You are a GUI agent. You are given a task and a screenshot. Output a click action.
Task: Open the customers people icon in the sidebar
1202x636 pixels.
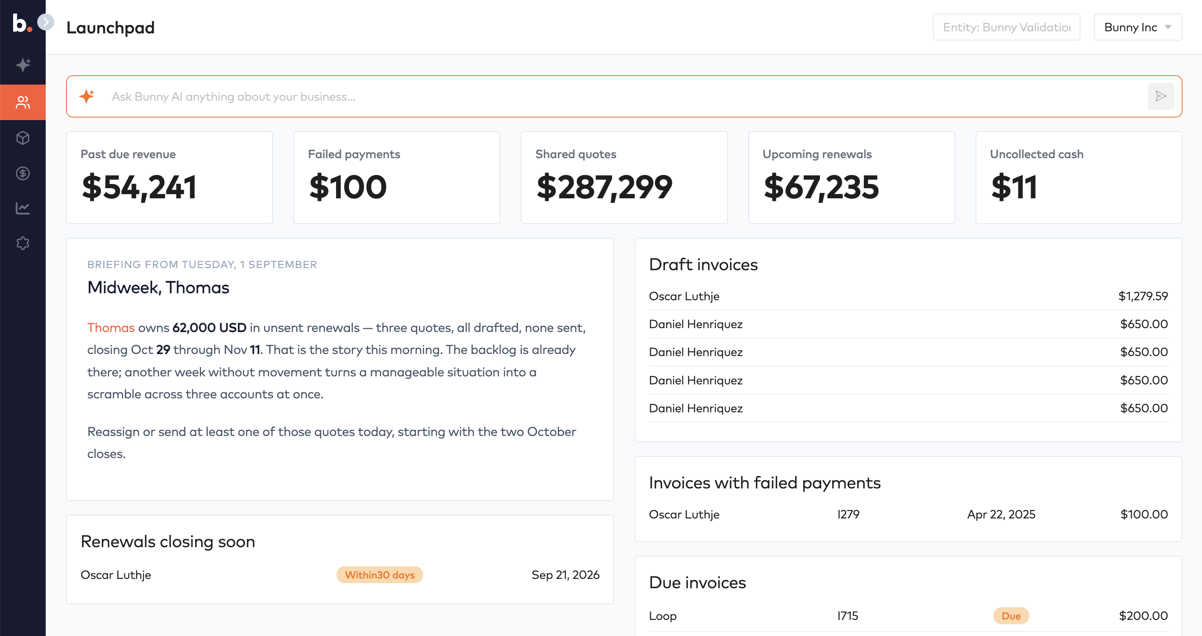(x=23, y=102)
